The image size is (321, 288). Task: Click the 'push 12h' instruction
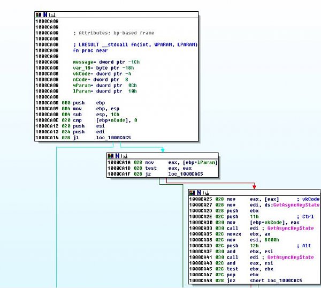pos(243,246)
